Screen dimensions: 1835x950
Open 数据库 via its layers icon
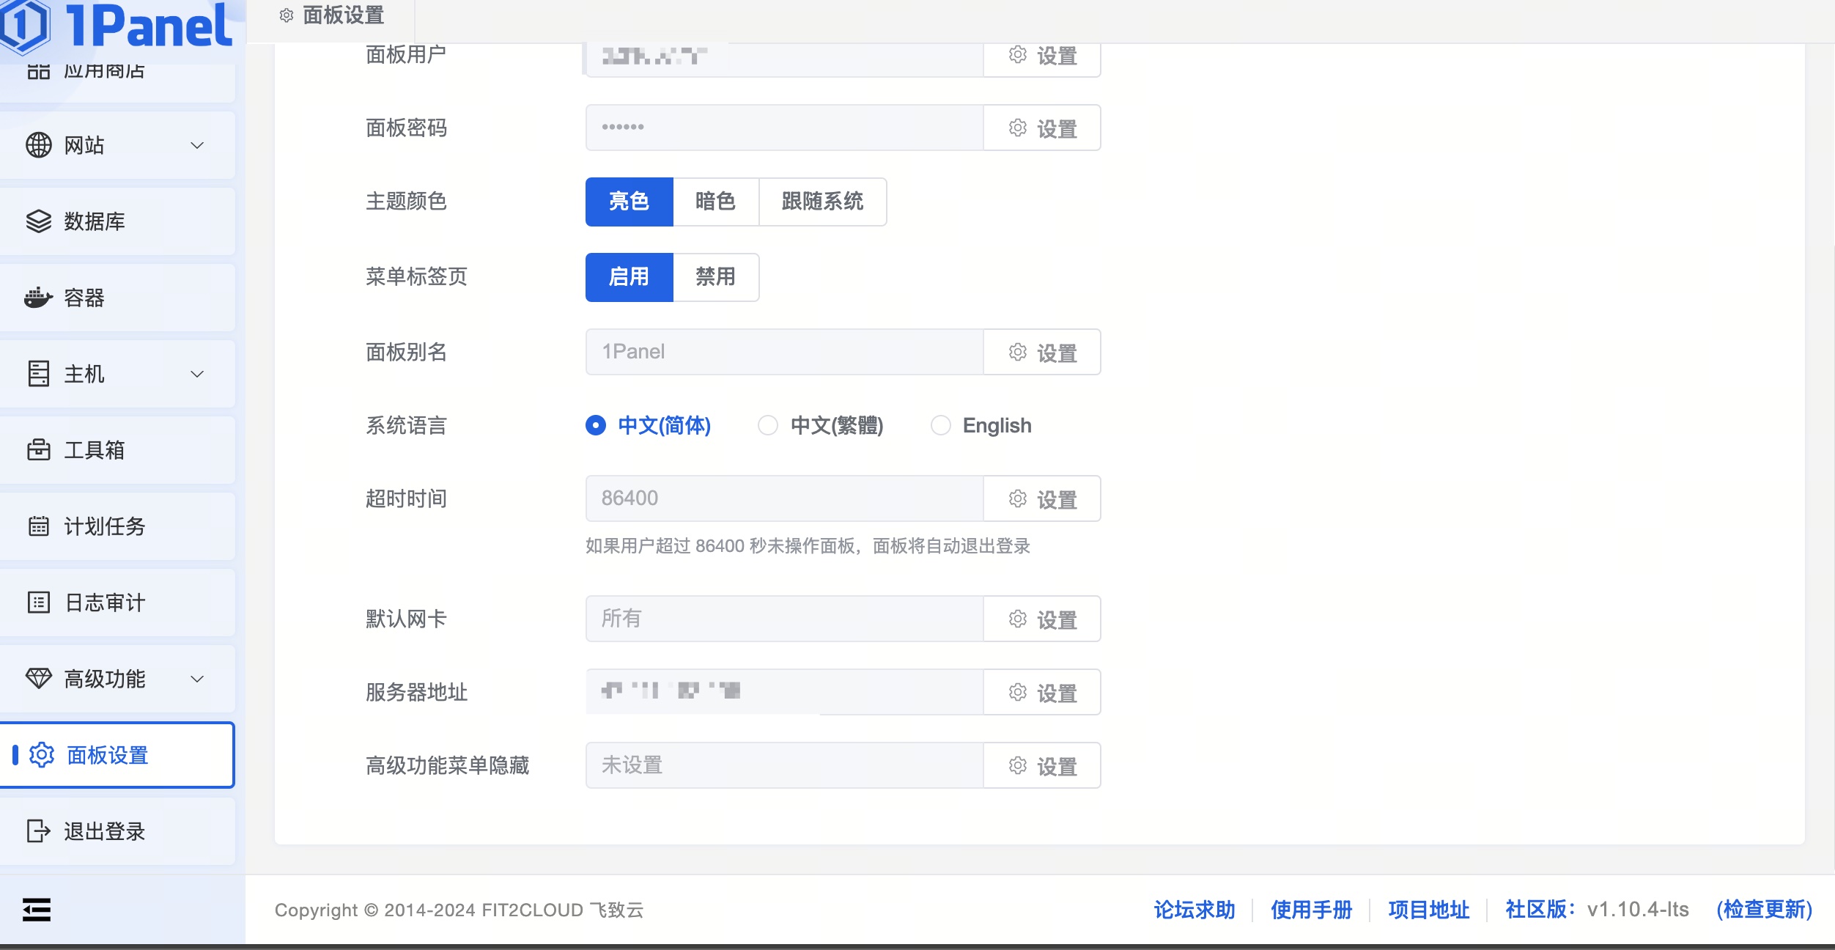click(x=38, y=221)
